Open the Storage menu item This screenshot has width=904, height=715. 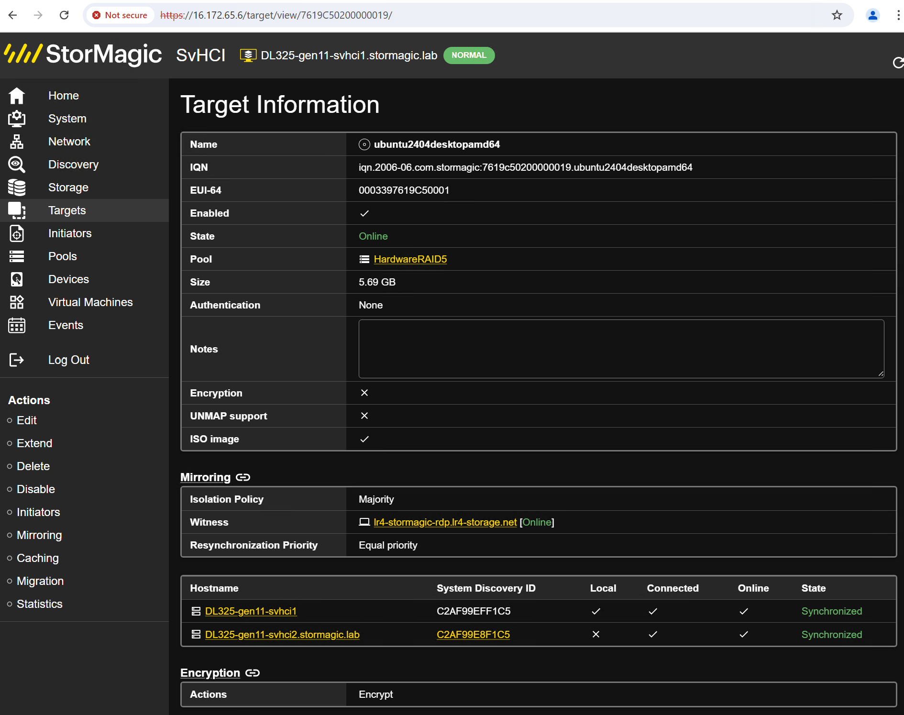(68, 187)
